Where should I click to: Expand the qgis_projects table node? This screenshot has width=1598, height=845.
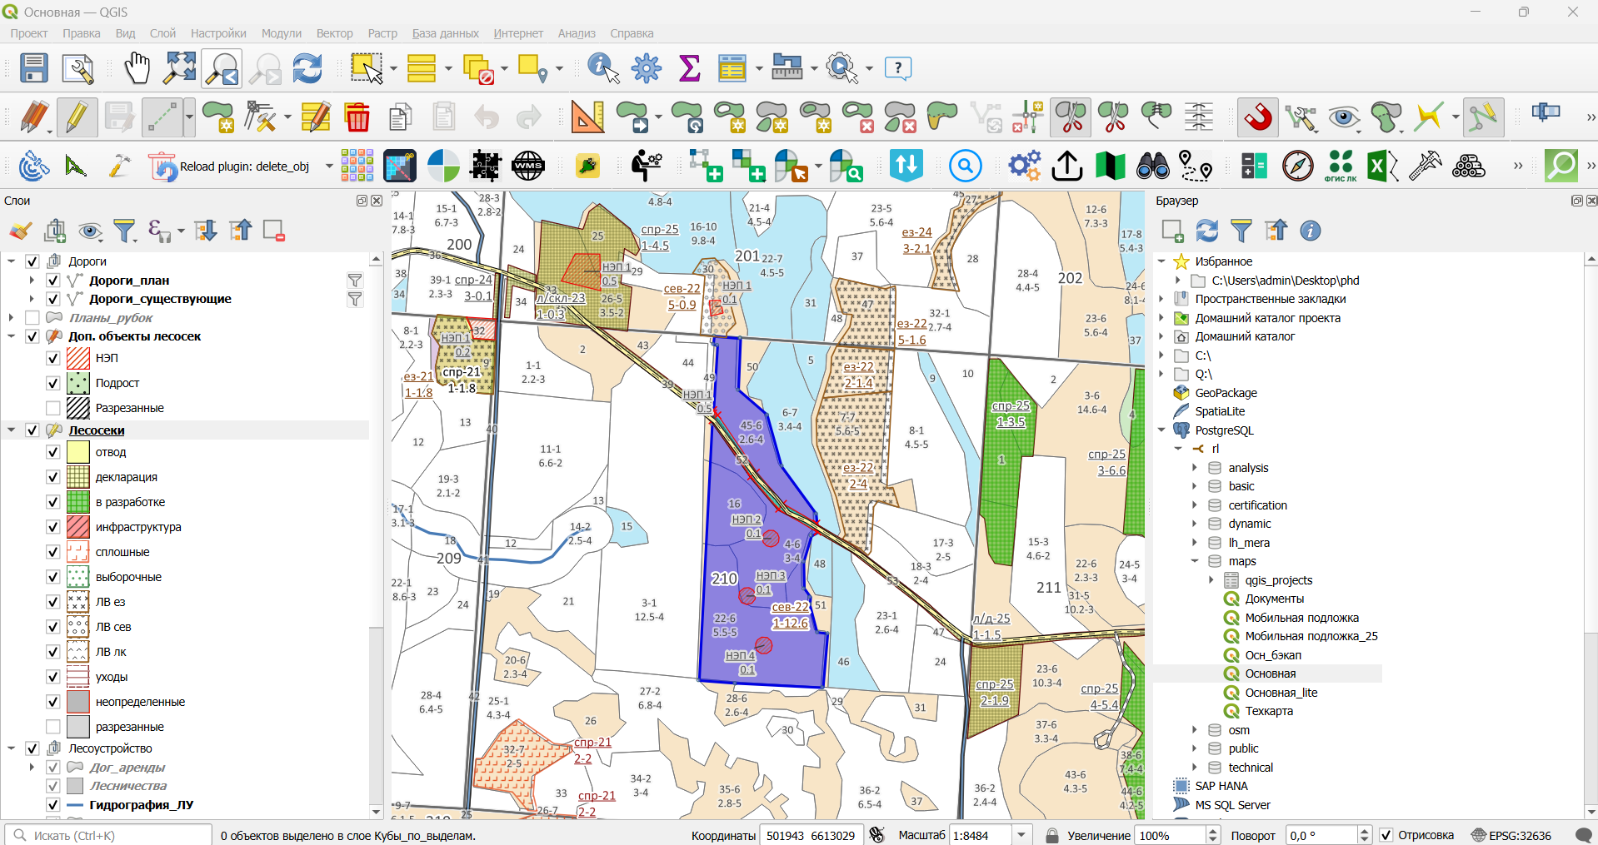(x=1211, y=580)
